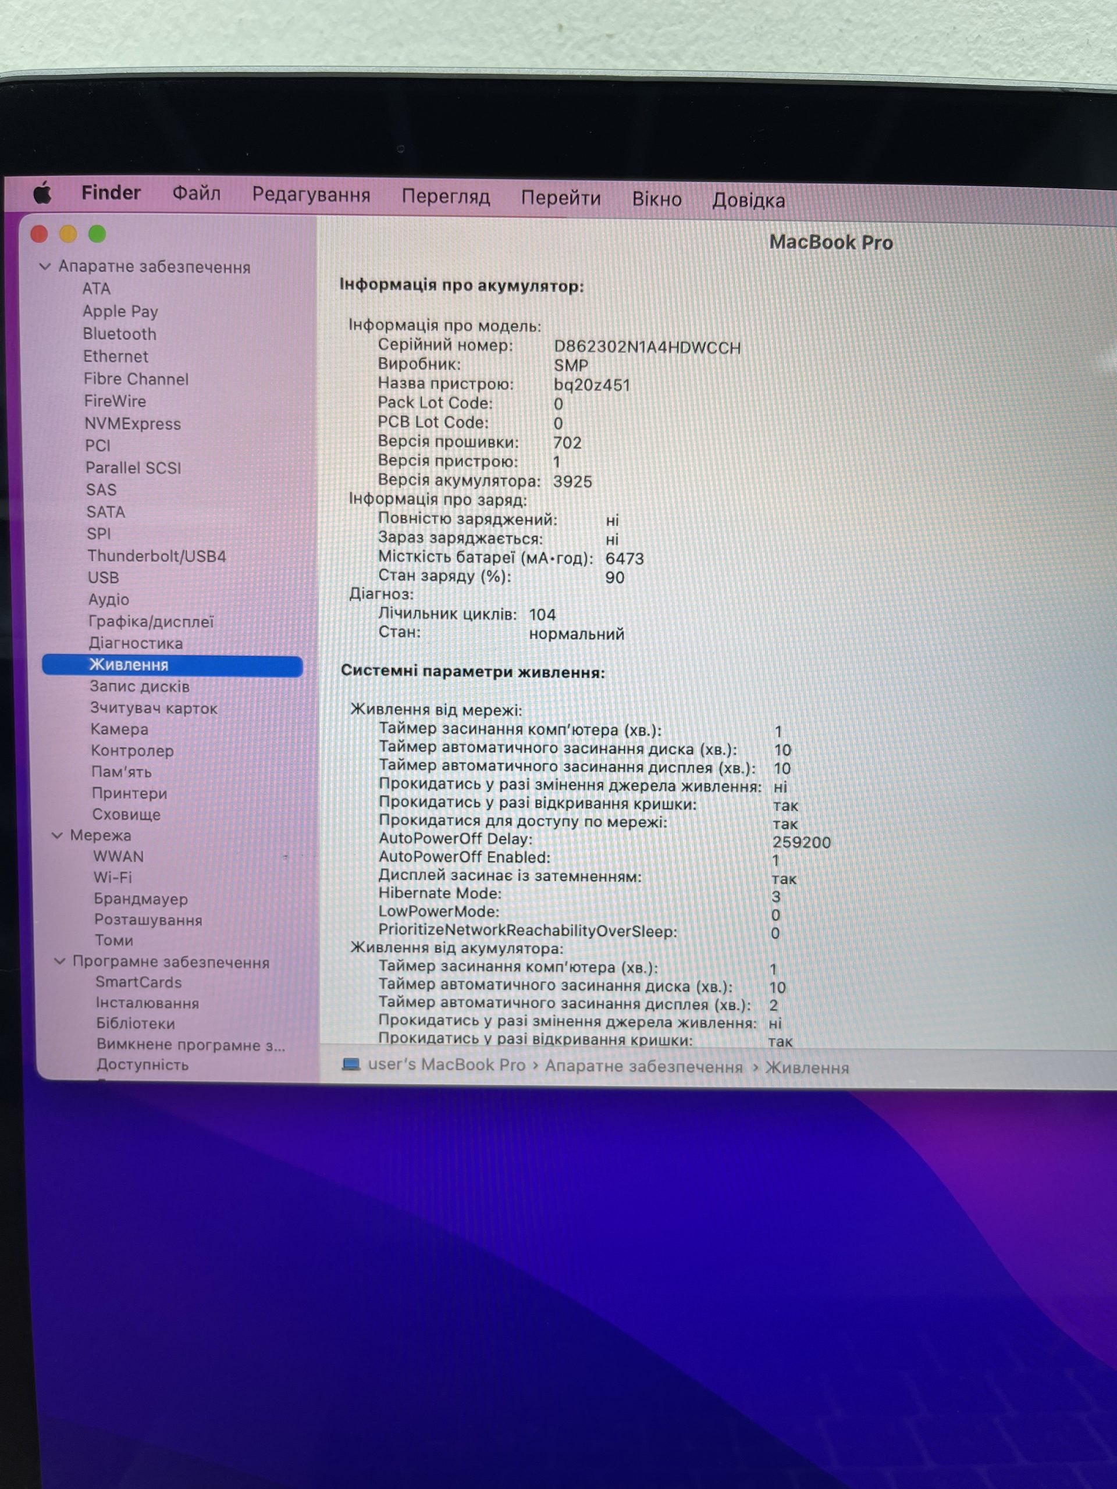Select SAS in the sidebar
Image resolution: width=1117 pixels, height=1489 pixels.
click(x=101, y=490)
